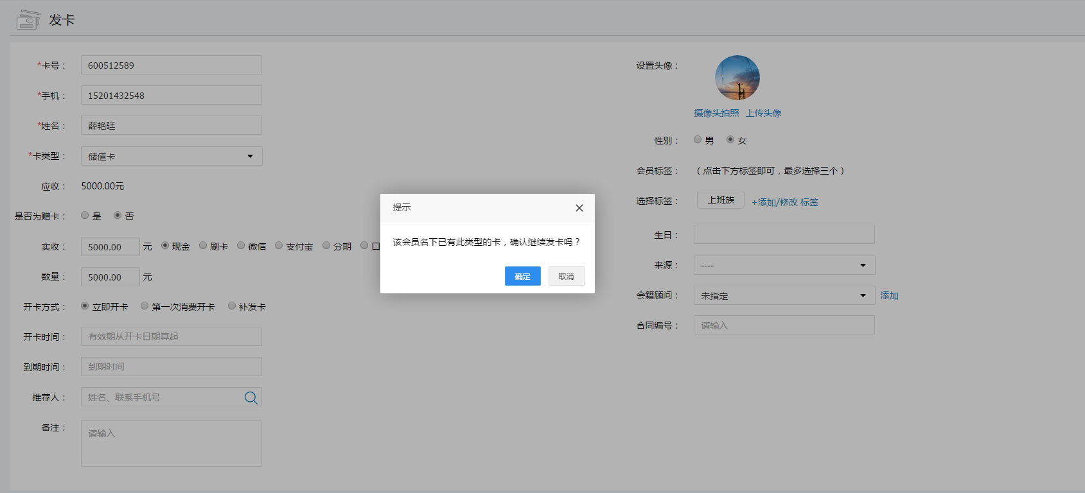This screenshot has height=493, width=1085.
Task: Click the search icon in 推荐人 field
Action: click(x=251, y=397)
